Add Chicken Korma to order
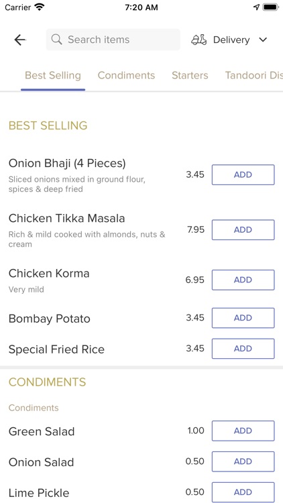Viewport: 283px width, 503px height. click(x=243, y=280)
